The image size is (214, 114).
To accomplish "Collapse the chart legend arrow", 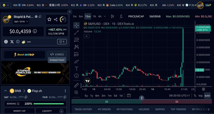I will click(x=87, y=36).
